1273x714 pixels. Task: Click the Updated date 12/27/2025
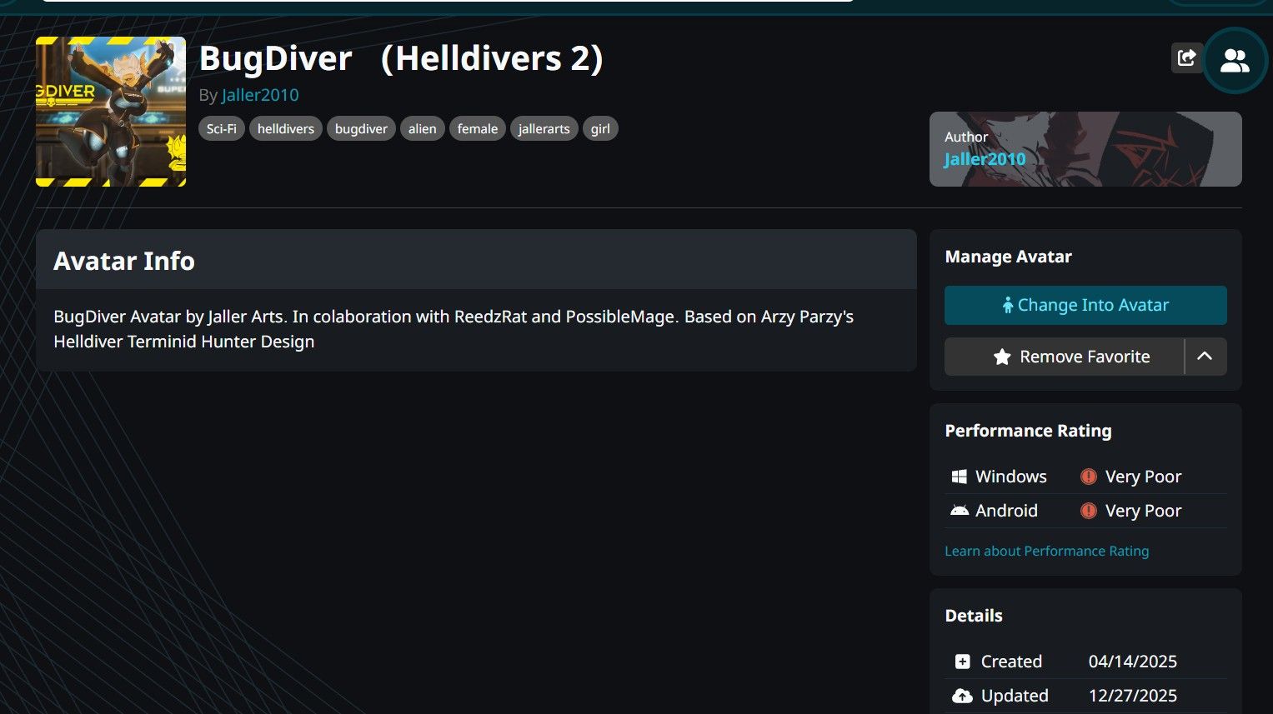pos(1133,696)
